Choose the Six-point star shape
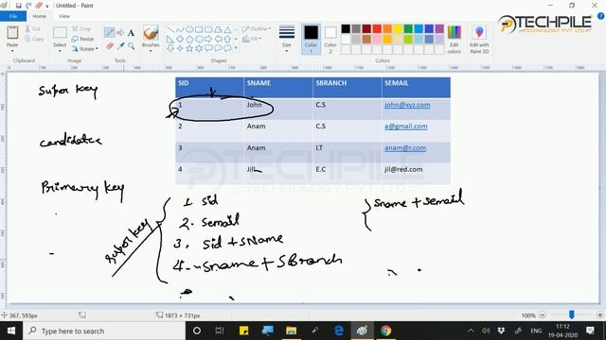Image resolution: width=606 pixels, height=340 pixels. pos(199,48)
